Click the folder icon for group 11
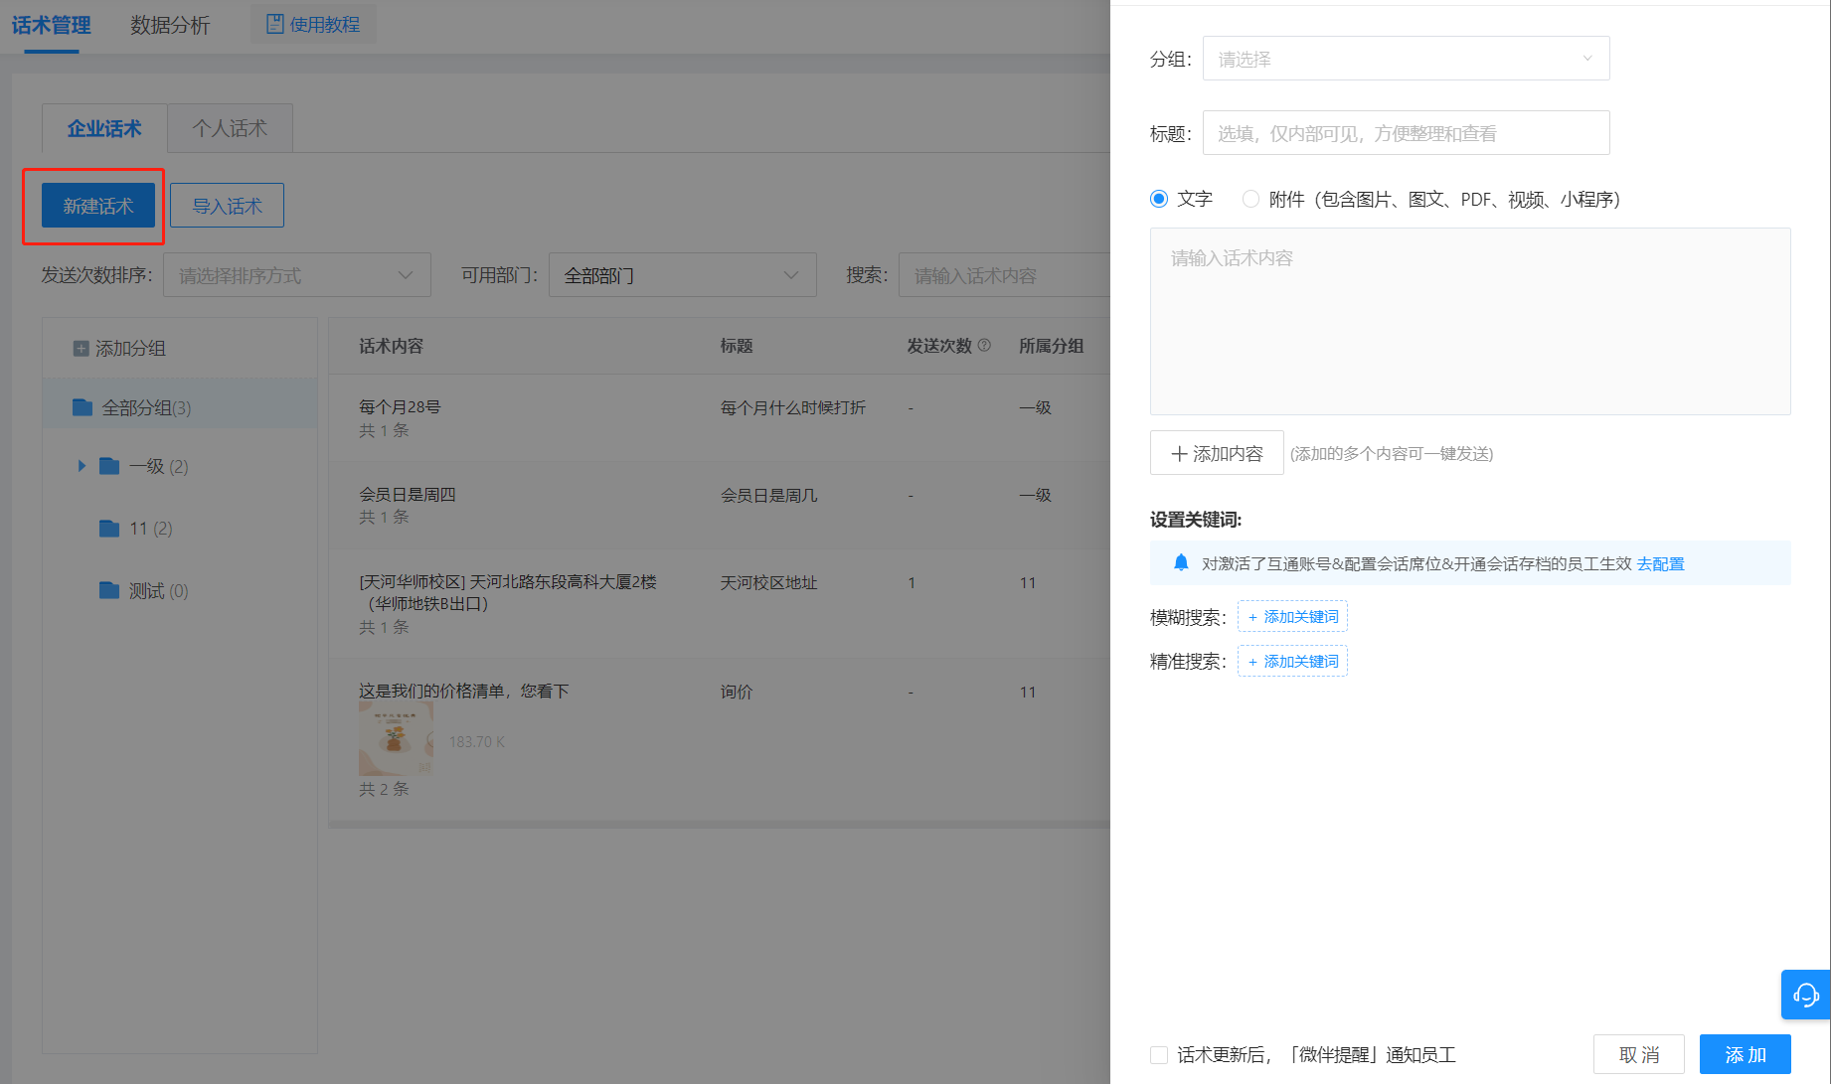 (109, 528)
